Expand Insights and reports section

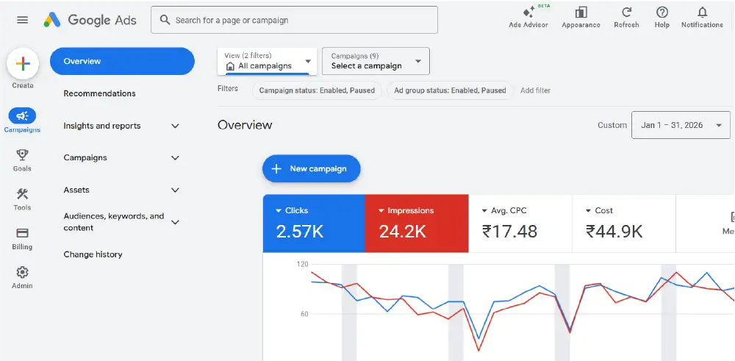[x=175, y=126]
